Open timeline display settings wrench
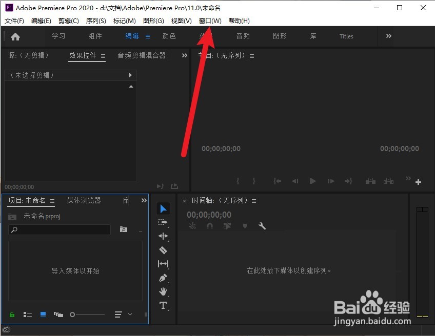Screen dimensions: 435x336 click(262, 226)
